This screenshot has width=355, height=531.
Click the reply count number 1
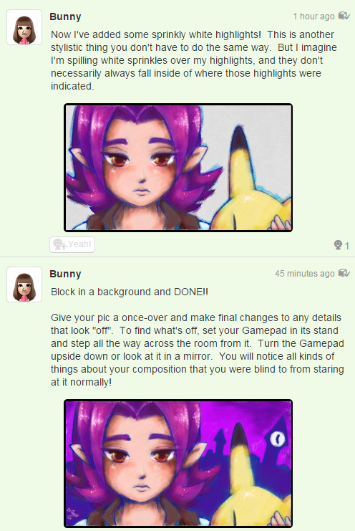pyautogui.click(x=347, y=246)
